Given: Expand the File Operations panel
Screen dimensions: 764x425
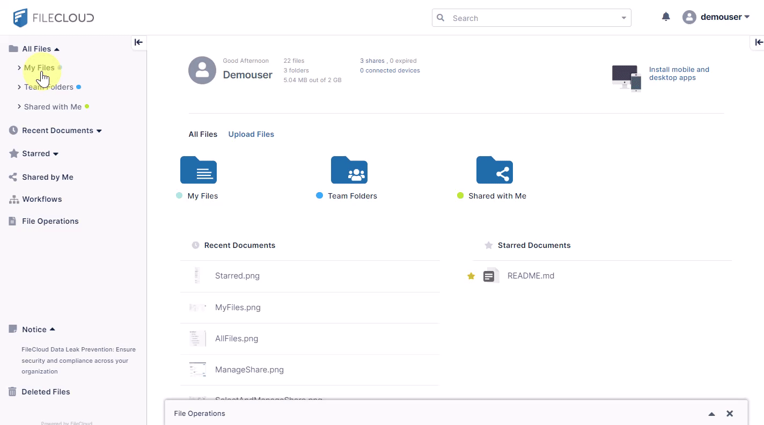Looking at the screenshot, I should pos(711,414).
